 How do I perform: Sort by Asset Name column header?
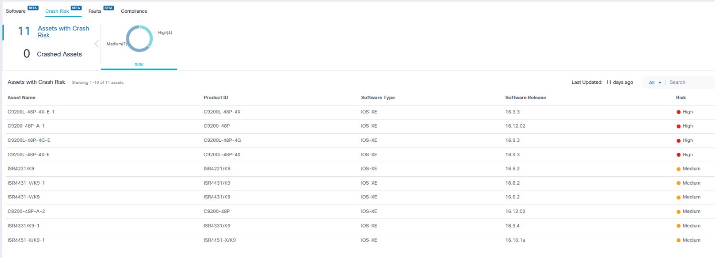point(21,98)
